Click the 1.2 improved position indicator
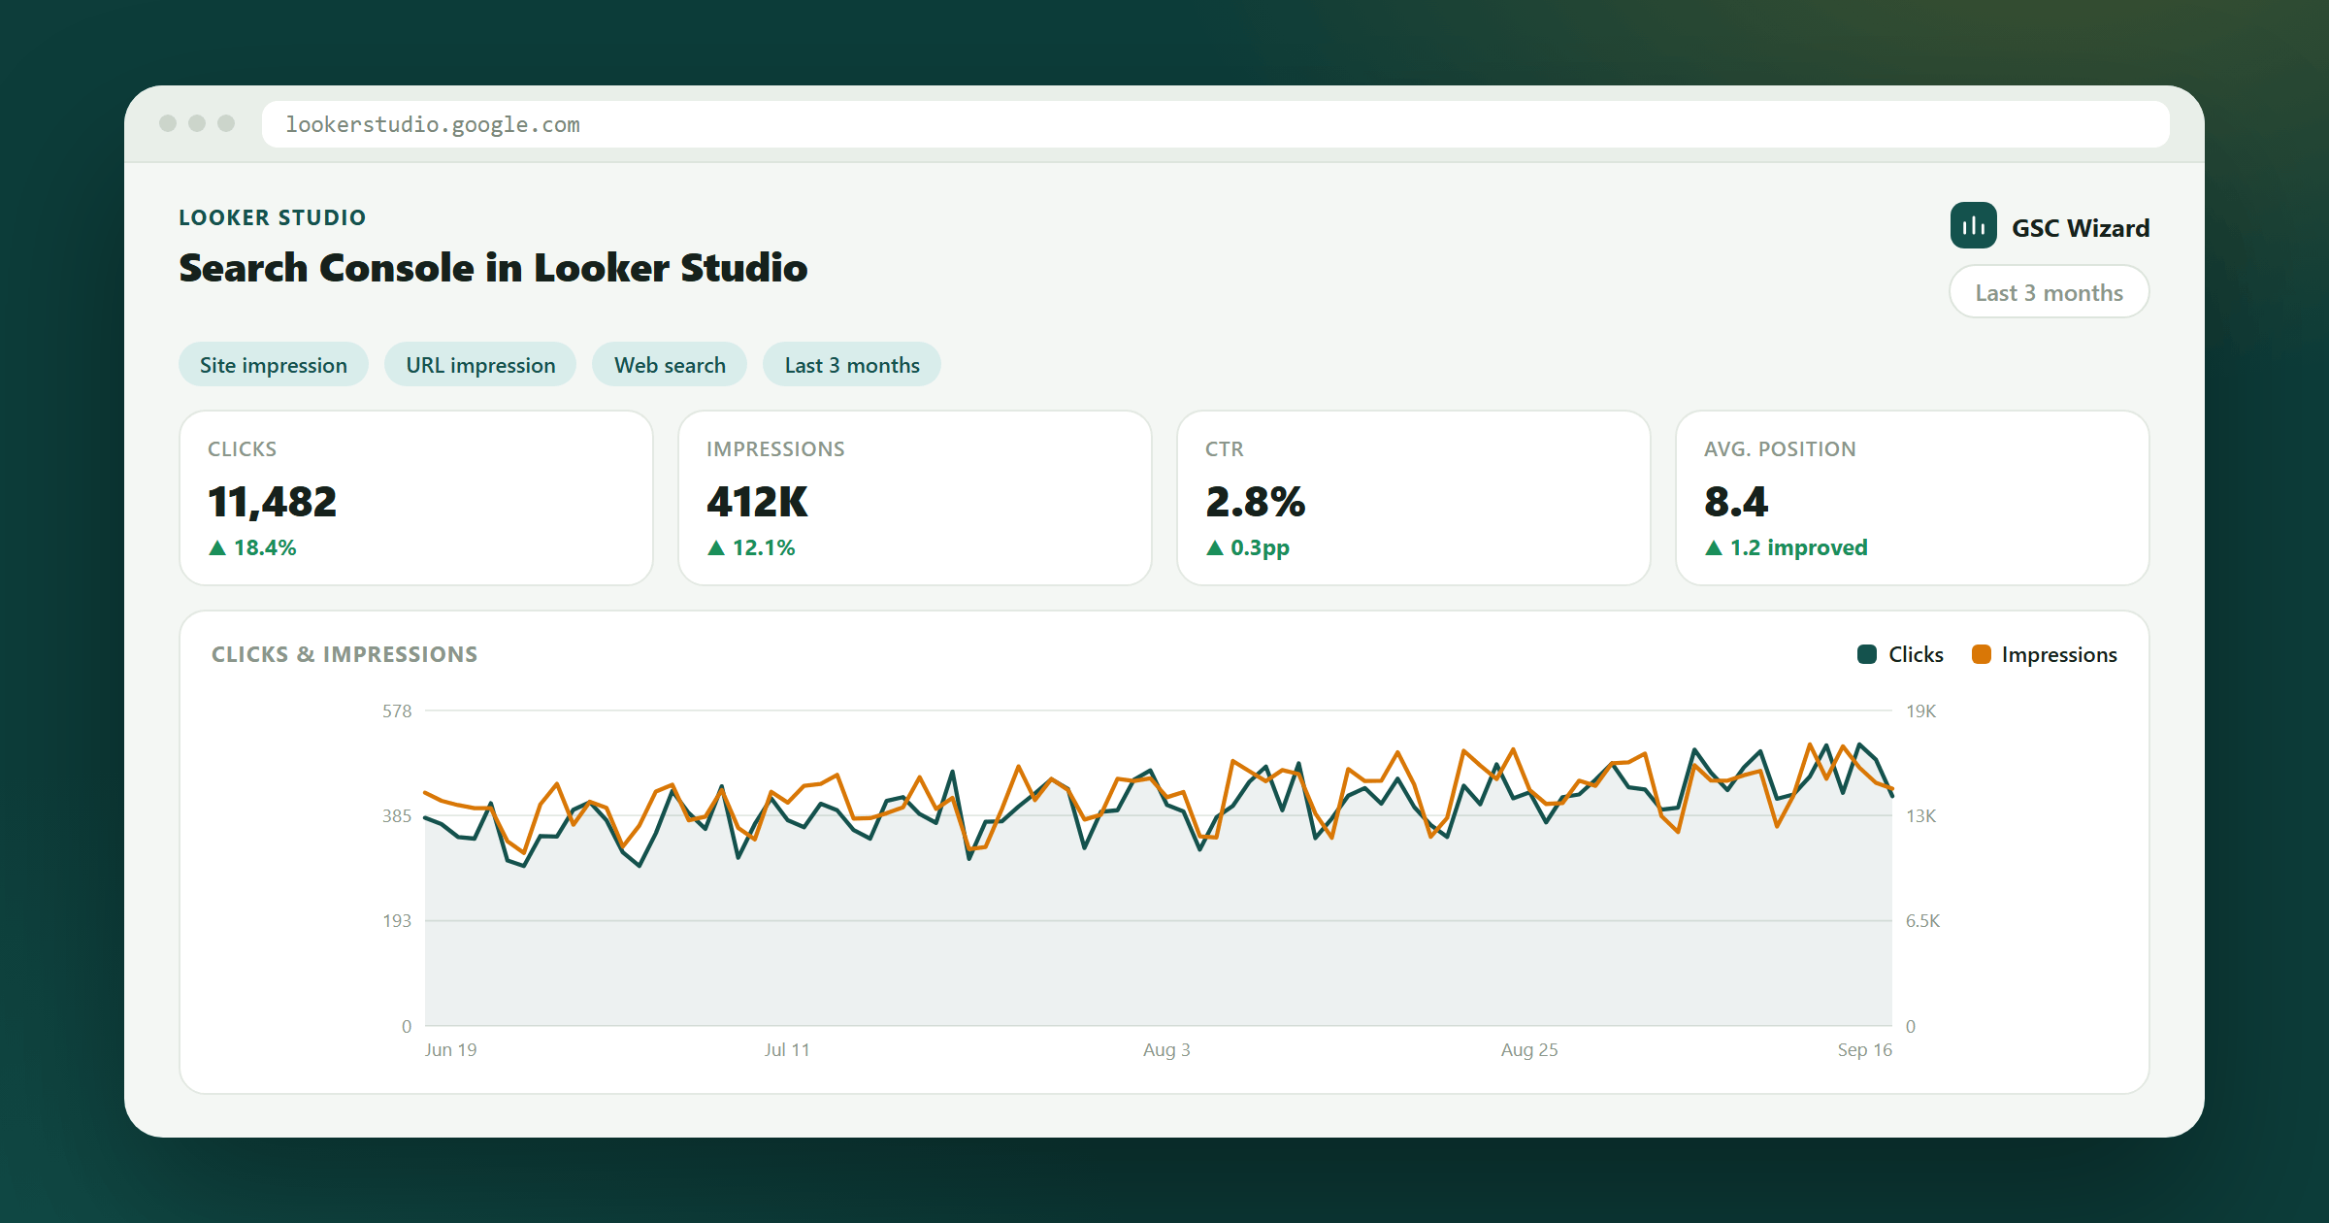The height and width of the screenshot is (1223, 2329). pyautogui.click(x=1786, y=547)
